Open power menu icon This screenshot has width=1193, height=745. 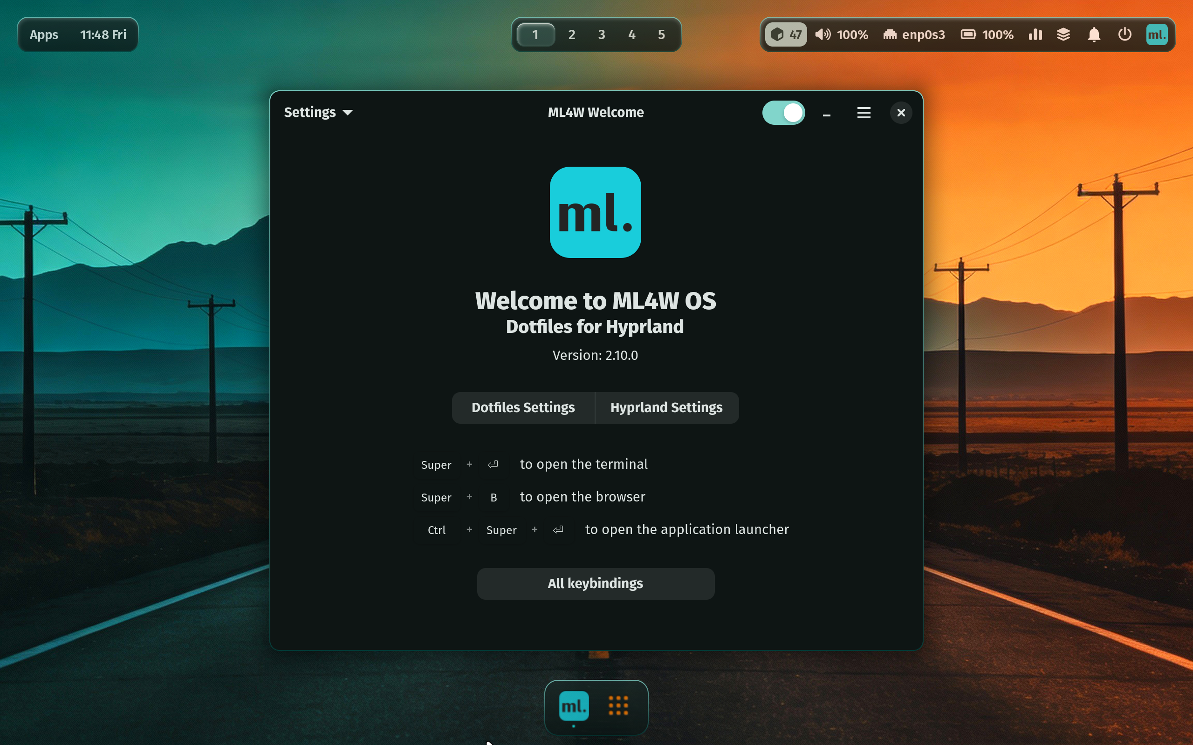pyautogui.click(x=1124, y=34)
